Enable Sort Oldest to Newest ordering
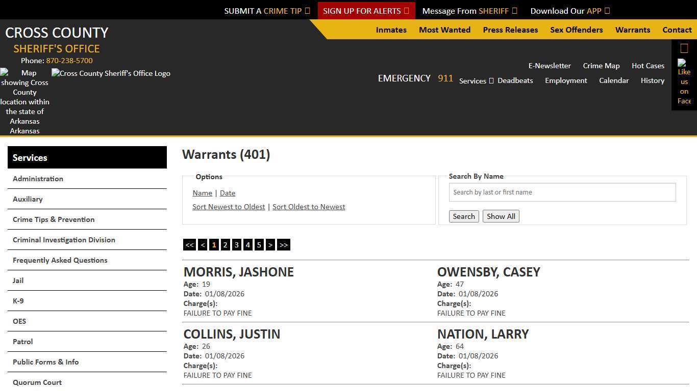This screenshot has height=391, width=697. pyautogui.click(x=309, y=207)
